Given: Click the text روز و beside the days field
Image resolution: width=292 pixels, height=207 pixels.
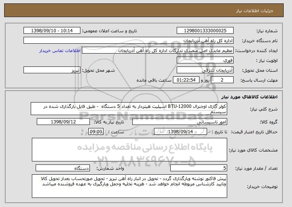Looking at the screenshot, I should [x=205, y=81].
